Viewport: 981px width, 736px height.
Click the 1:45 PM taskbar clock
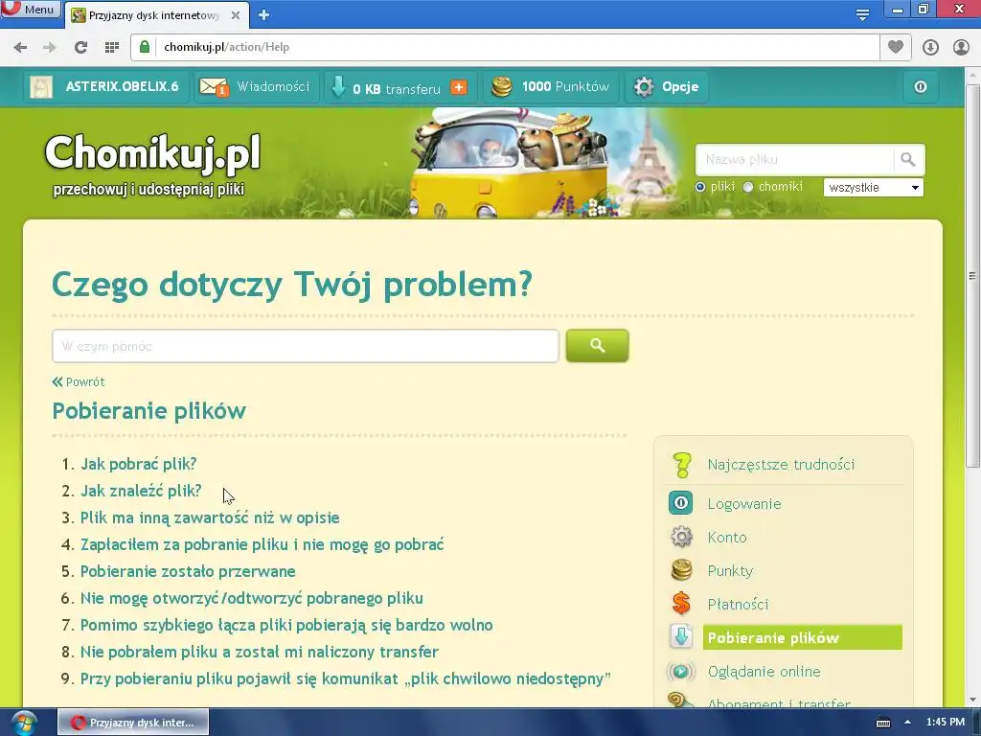[946, 723]
